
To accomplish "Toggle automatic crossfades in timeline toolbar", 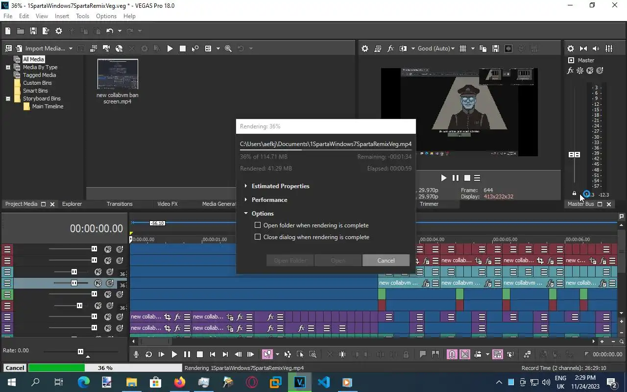I will tap(465, 354).
